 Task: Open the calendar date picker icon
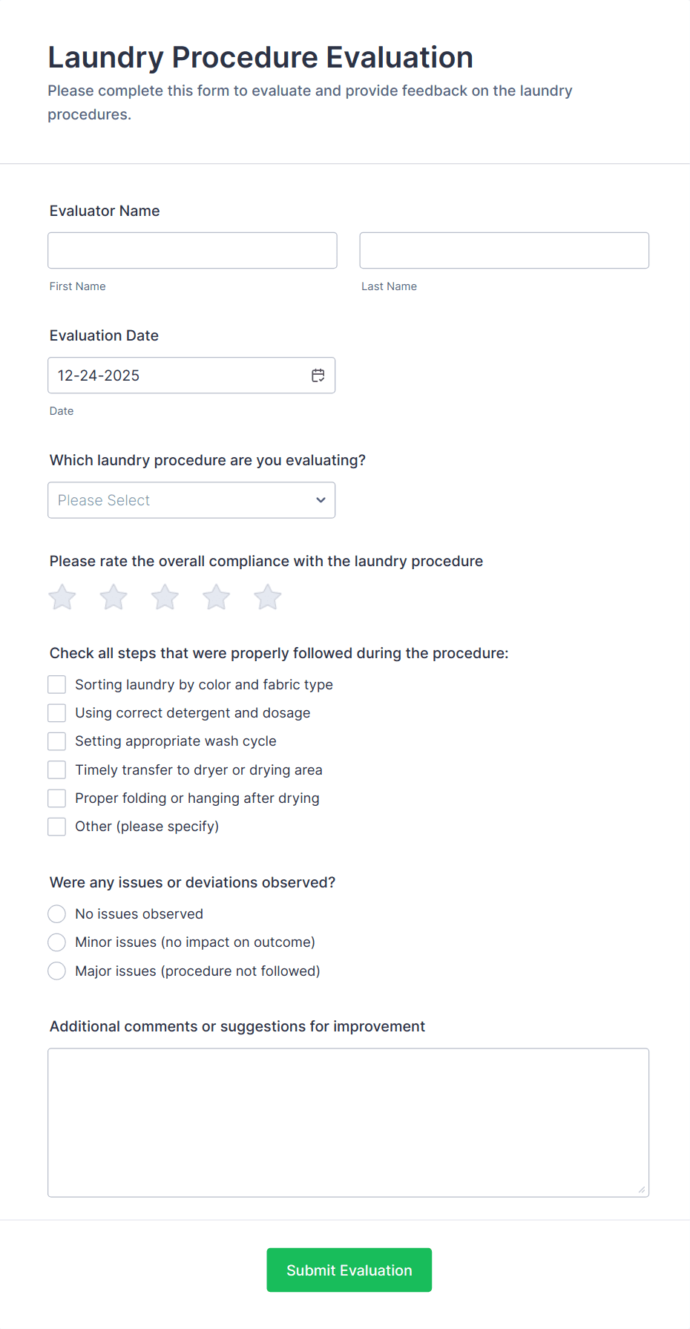click(318, 375)
